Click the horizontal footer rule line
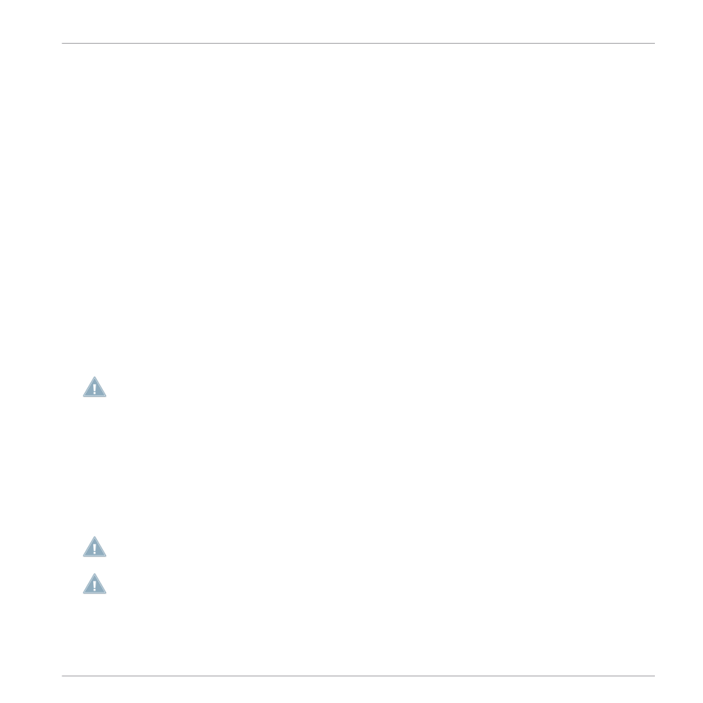 click(358, 676)
